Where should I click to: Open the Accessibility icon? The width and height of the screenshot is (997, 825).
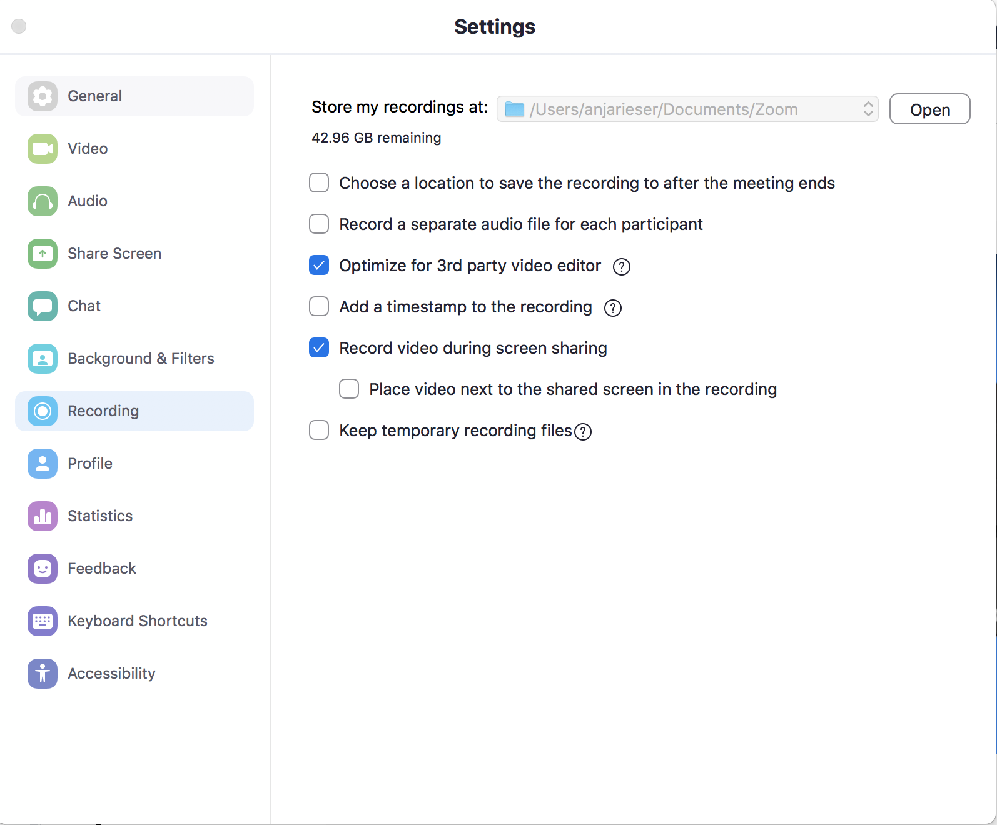pyautogui.click(x=43, y=674)
